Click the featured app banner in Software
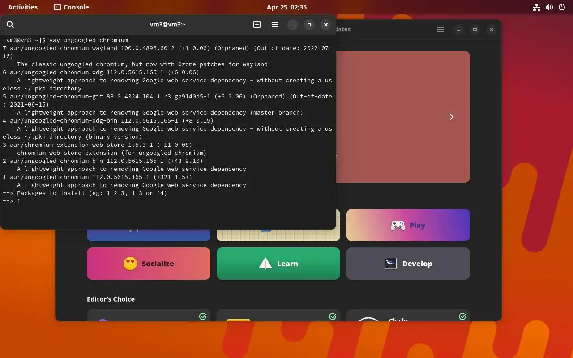This screenshot has height=358, width=573. coord(403,117)
